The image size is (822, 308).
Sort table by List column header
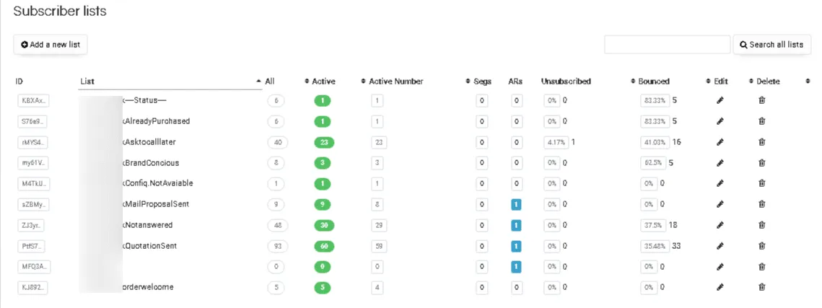87,82
